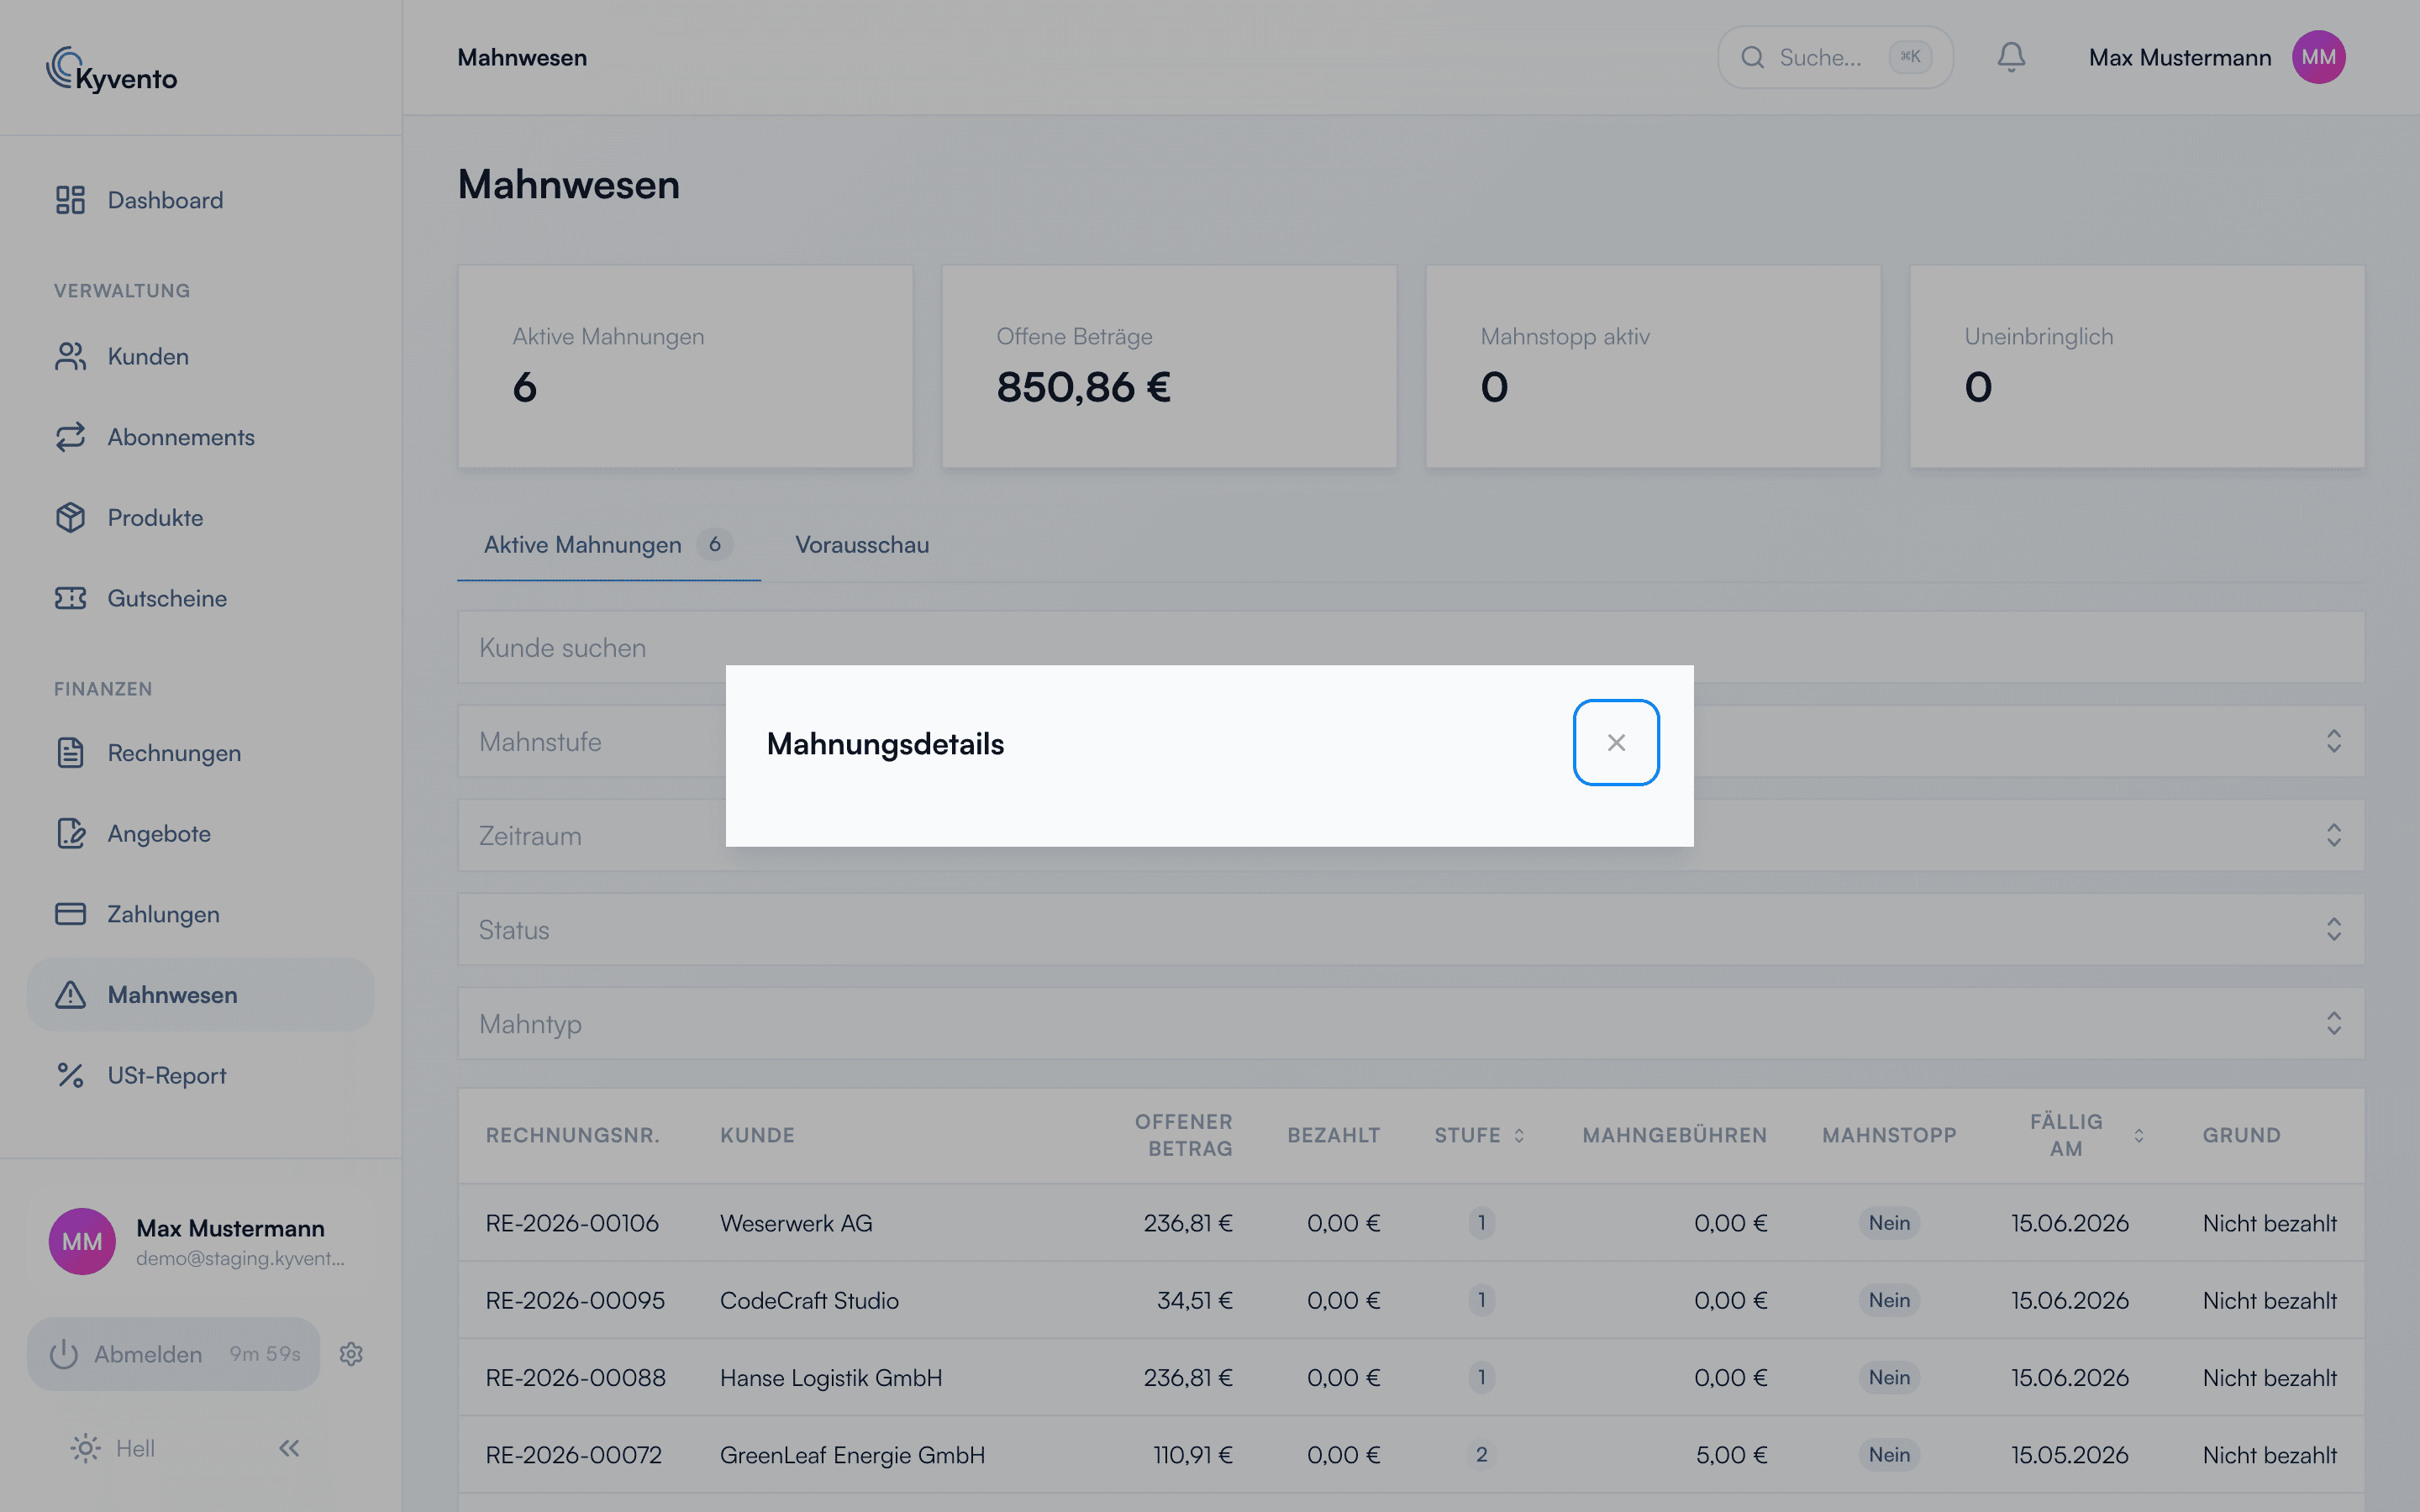This screenshot has height=1512, width=2420.
Task: Click the sun icon for theme
Action: tap(85, 1448)
